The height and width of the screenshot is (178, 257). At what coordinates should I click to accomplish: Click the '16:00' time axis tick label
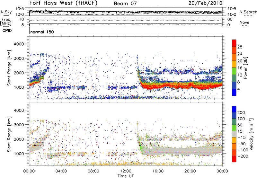[x=158, y=171]
